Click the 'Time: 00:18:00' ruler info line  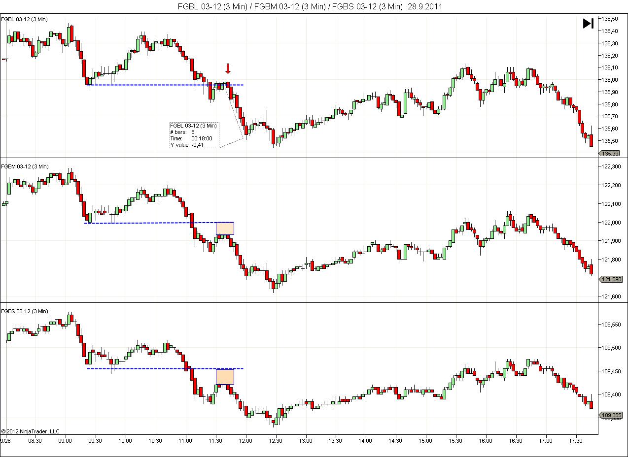point(191,138)
